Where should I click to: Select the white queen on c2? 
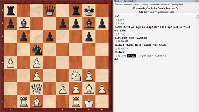click(37, 89)
